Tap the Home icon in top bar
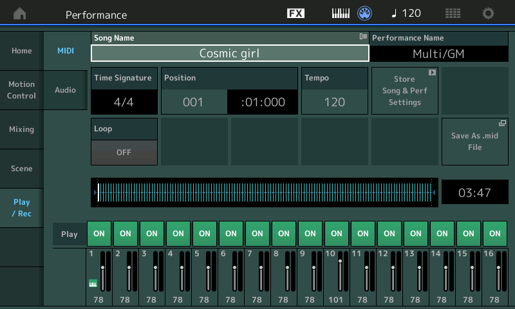The image size is (515, 309). tap(20, 14)
